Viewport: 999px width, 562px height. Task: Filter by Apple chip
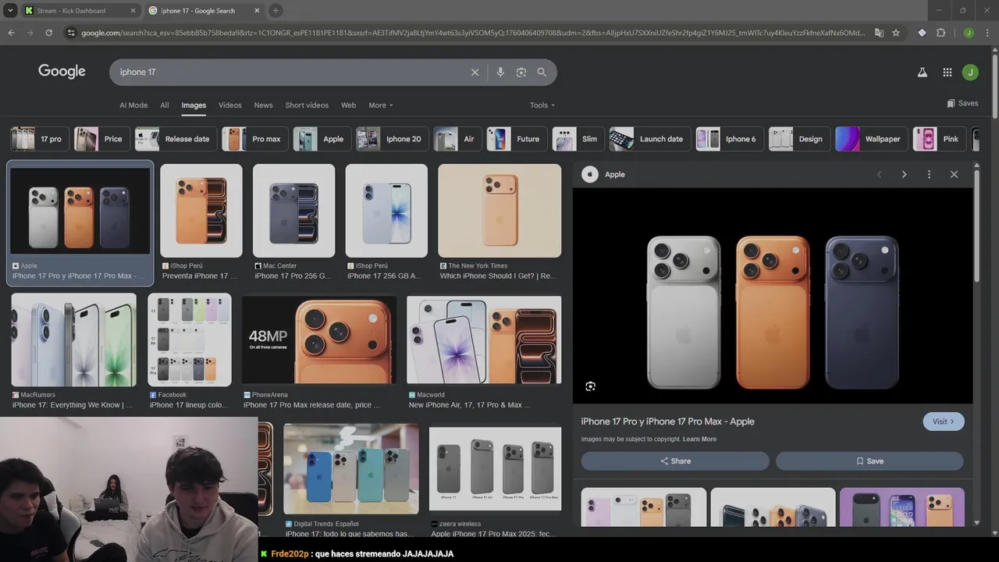point(322,139)
